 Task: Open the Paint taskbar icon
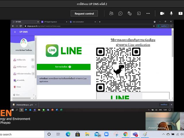coord(145,134)
